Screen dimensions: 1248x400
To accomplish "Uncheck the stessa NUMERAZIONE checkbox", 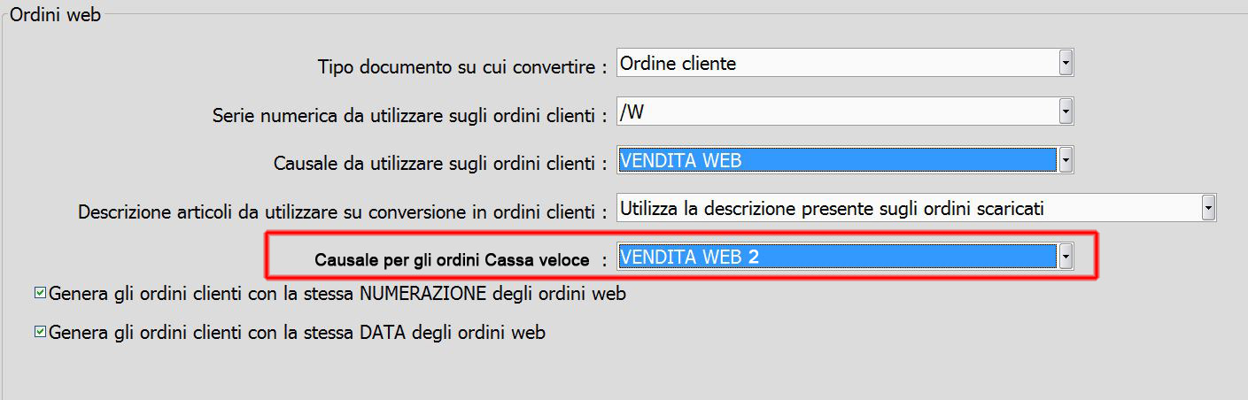I will coord(39,293).
